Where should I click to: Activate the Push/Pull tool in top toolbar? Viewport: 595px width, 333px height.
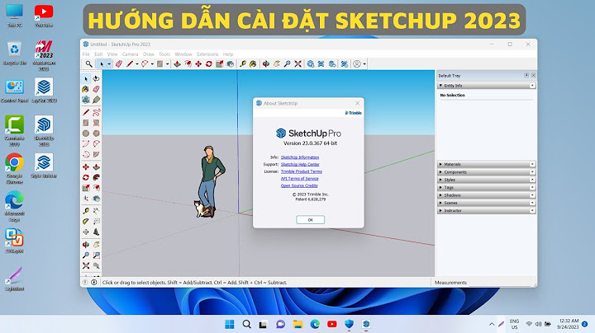(177, 64)
